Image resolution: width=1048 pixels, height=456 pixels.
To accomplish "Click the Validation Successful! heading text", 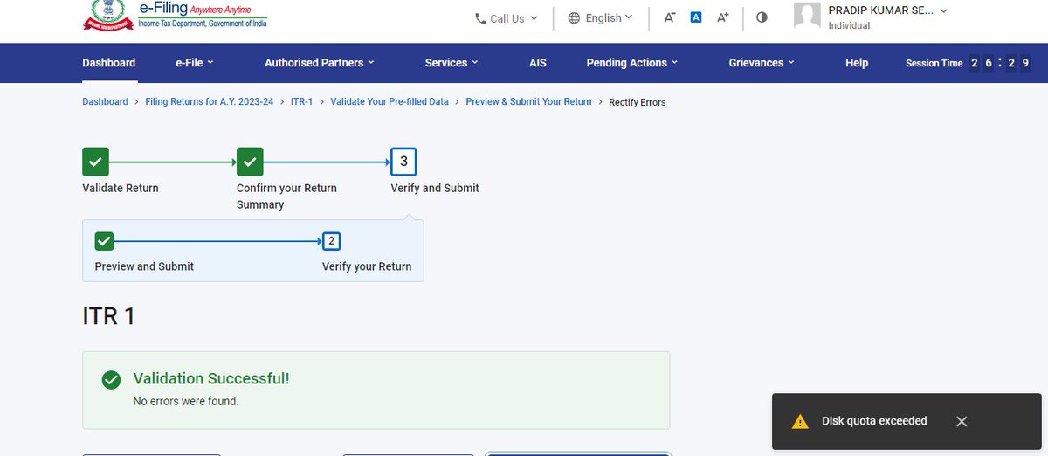I will 211,378.
